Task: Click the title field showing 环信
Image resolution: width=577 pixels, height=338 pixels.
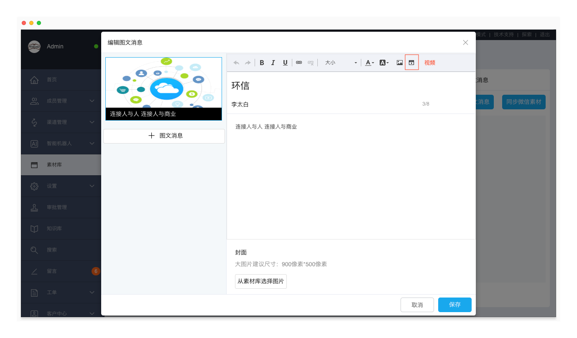Action: point(326,86)
